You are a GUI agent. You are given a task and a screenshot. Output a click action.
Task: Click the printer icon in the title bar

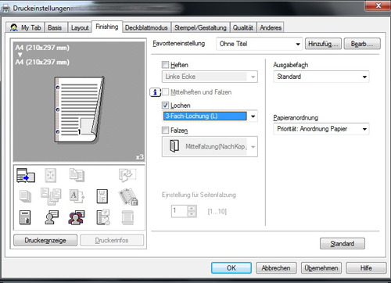pos(5,9)
